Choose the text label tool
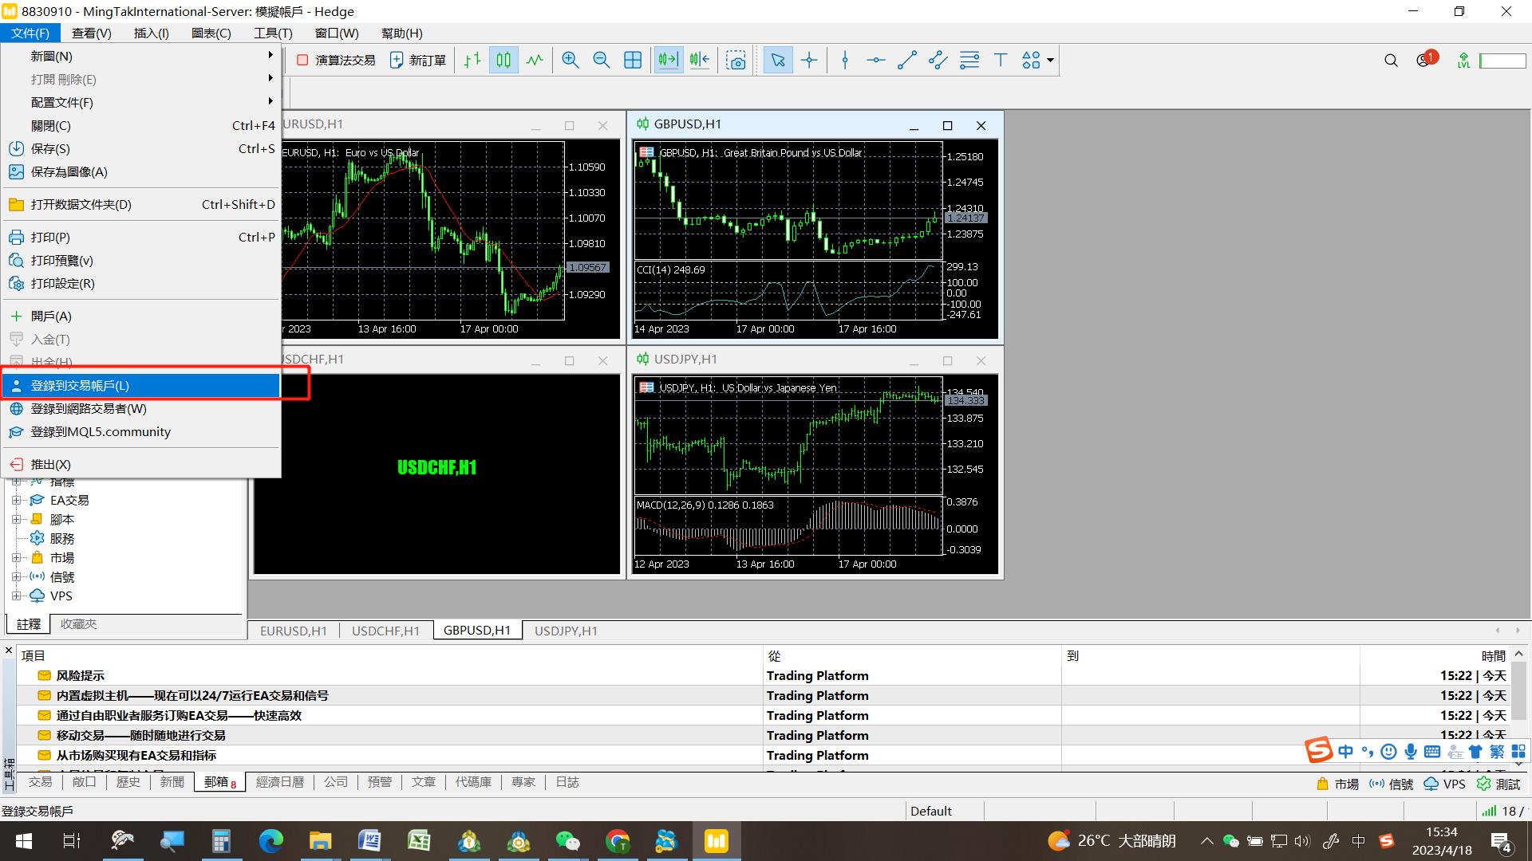The image size is (1532, 861). (x=1000, y=61)
